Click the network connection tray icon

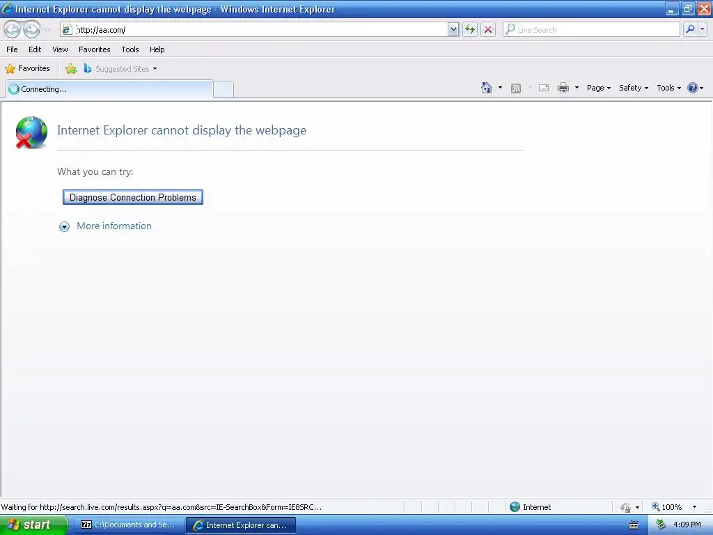pos(661,525)
